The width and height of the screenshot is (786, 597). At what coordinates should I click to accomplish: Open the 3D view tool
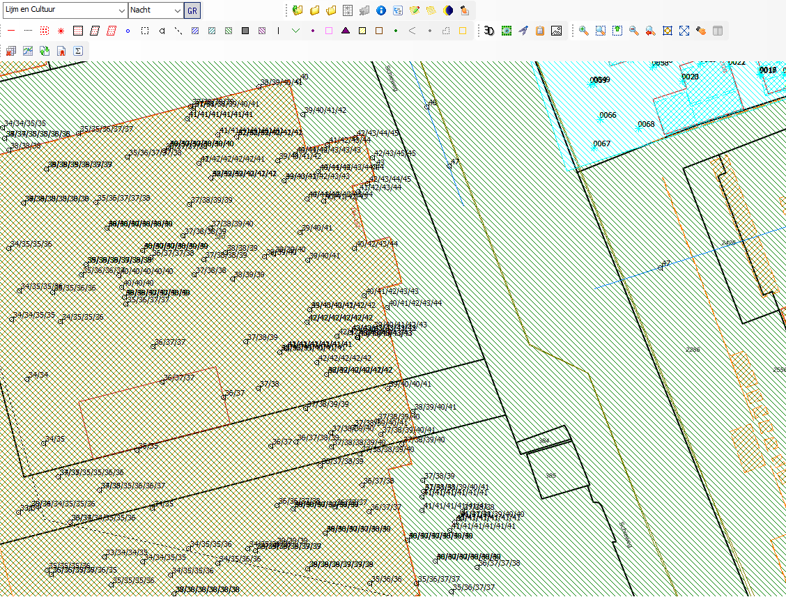[x=490, y=31]
